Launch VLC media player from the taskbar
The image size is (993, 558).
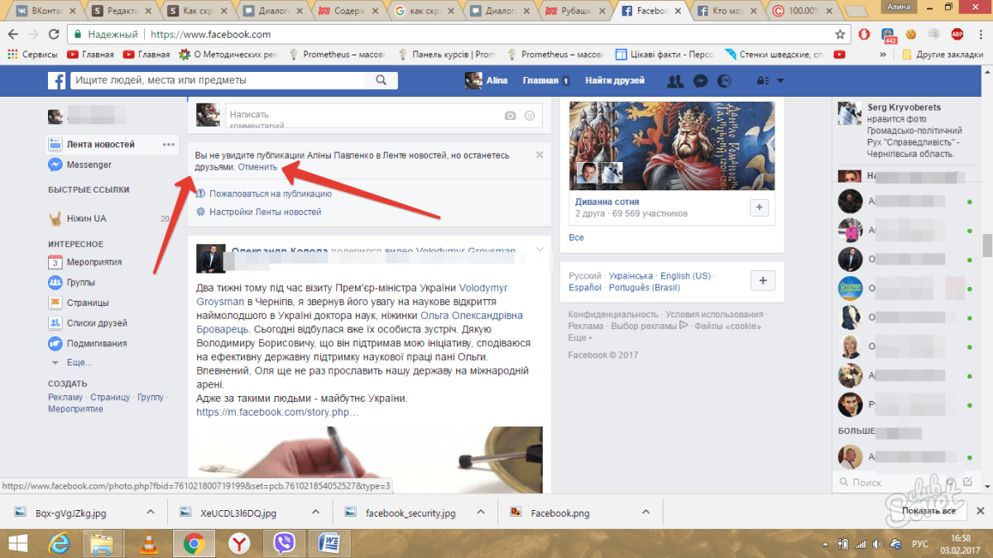149,543
